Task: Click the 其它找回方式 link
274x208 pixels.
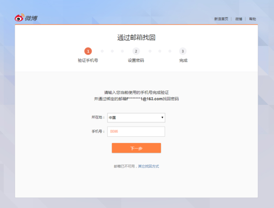Action: [148, 166]
